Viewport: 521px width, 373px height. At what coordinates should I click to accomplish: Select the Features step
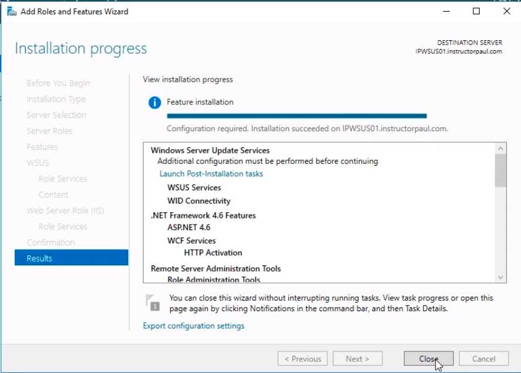click(42, 147)
